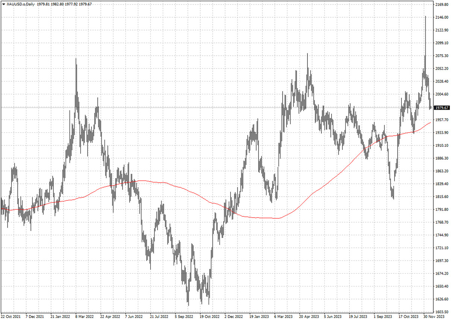Click the triangle arrow beside XAUUSD.s title
Screen dimensions: 451x321
pos(3,4)
